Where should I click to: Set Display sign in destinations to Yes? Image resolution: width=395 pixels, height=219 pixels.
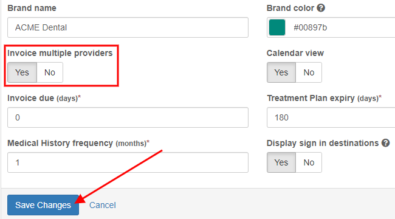click(281, 162)
